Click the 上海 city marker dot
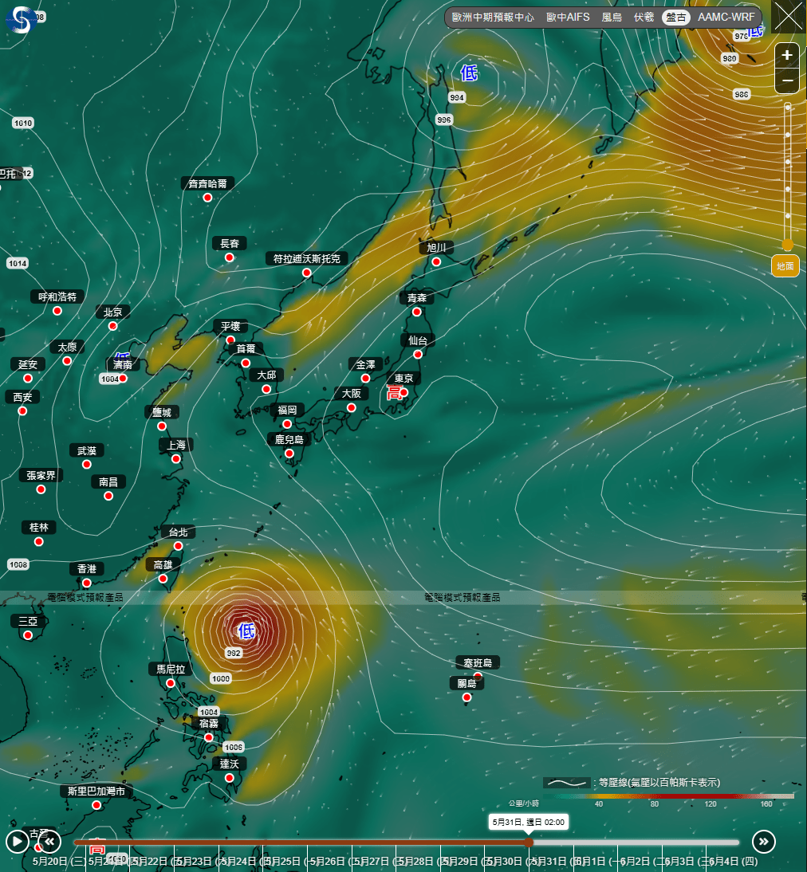Viewport: 807px width, 872px height. click(176, 459)
